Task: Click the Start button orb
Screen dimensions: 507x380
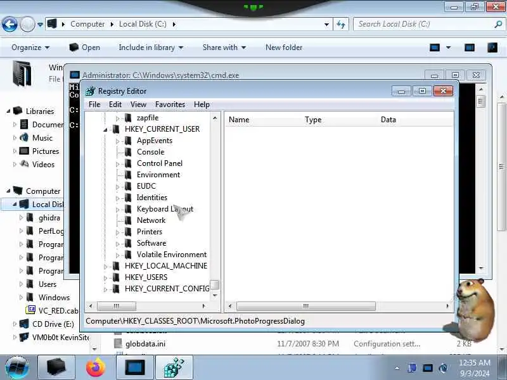Action: click(x=17, y=368)
